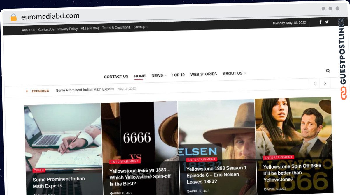The image size is (350, 195).
Task: Open the Terms & Conditions link
Action: [x=116, y=28]
